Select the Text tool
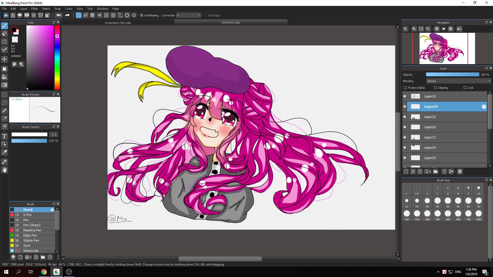This screenshot has height=277, width=493. tap(4, 136)
